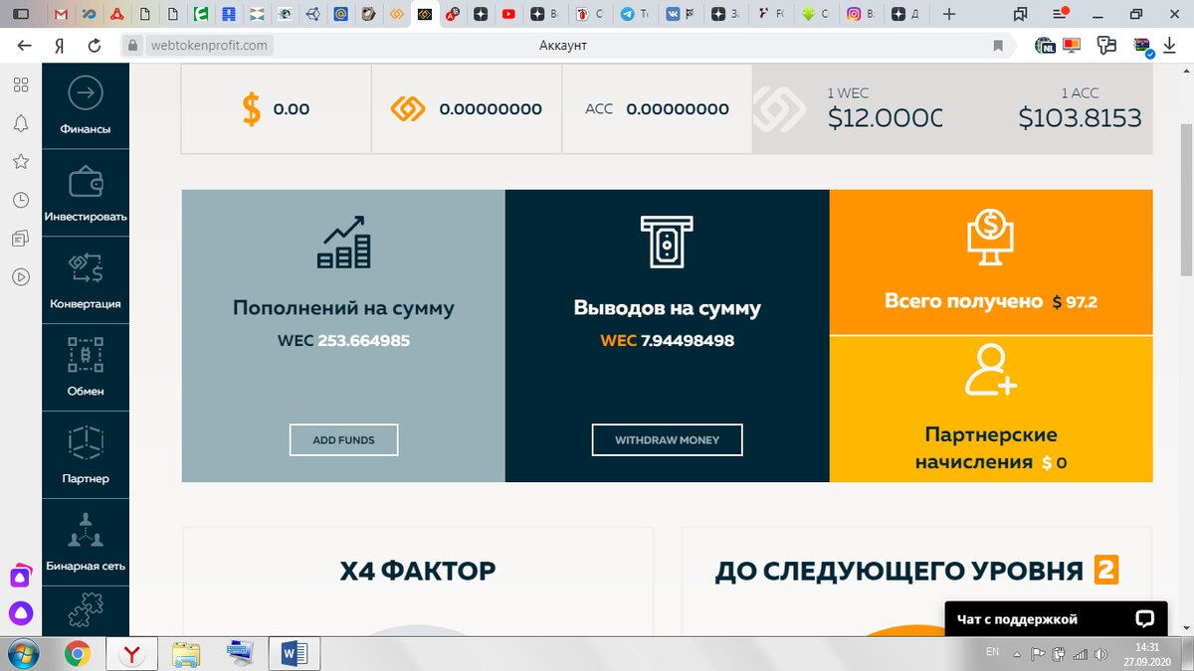Click the orange WEC token logo icon

pos(408,109)
